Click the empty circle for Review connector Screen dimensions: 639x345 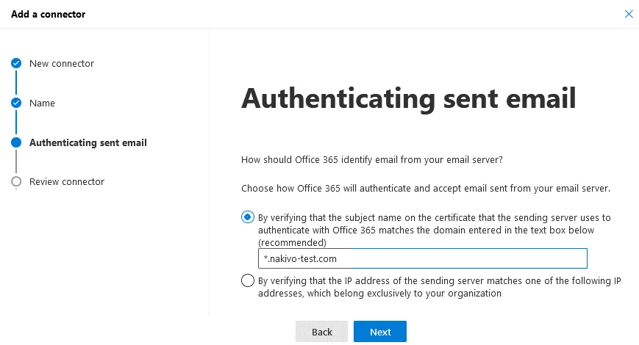pos(16,182)
